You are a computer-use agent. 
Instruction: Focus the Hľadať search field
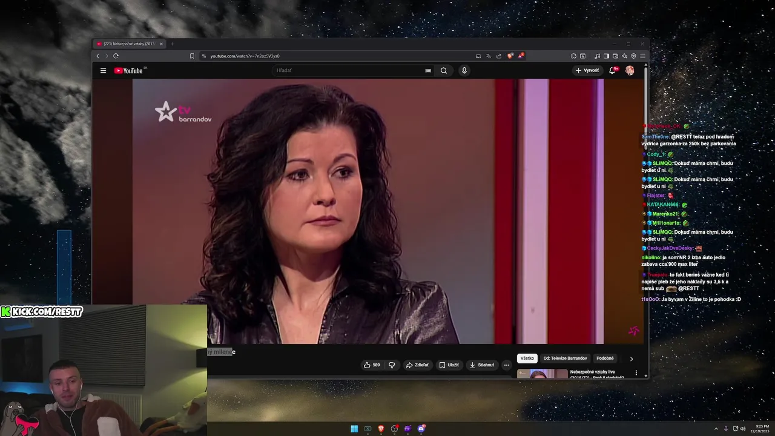pos(348,70)
